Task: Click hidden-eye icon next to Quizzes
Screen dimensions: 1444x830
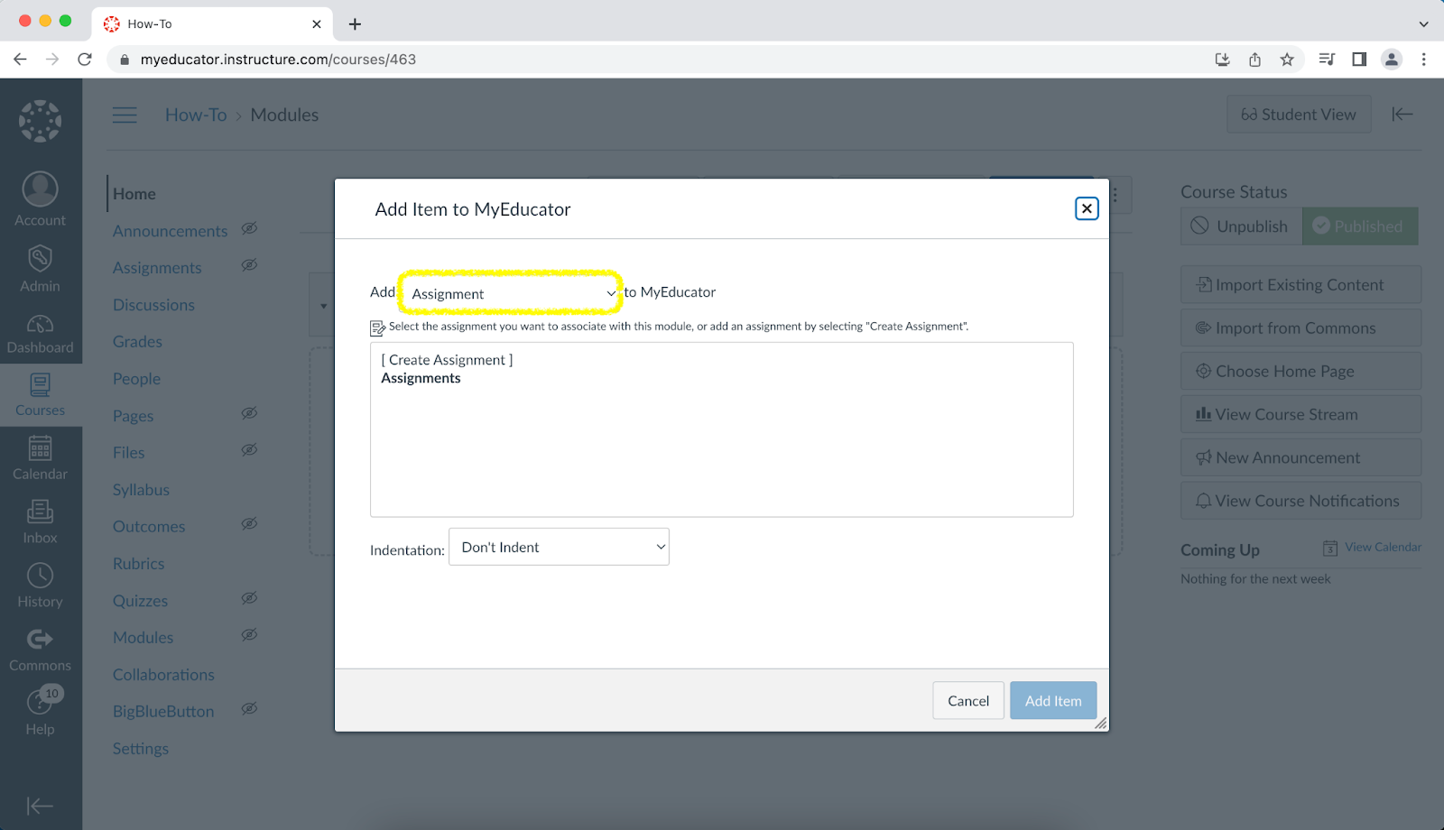Action: [249, 598]
